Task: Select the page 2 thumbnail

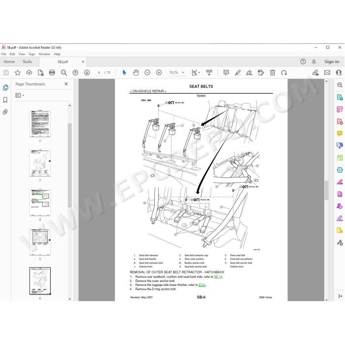Action: tap(40, 123)
